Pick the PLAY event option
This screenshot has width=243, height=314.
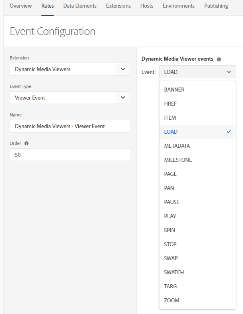tap(170, 216)
